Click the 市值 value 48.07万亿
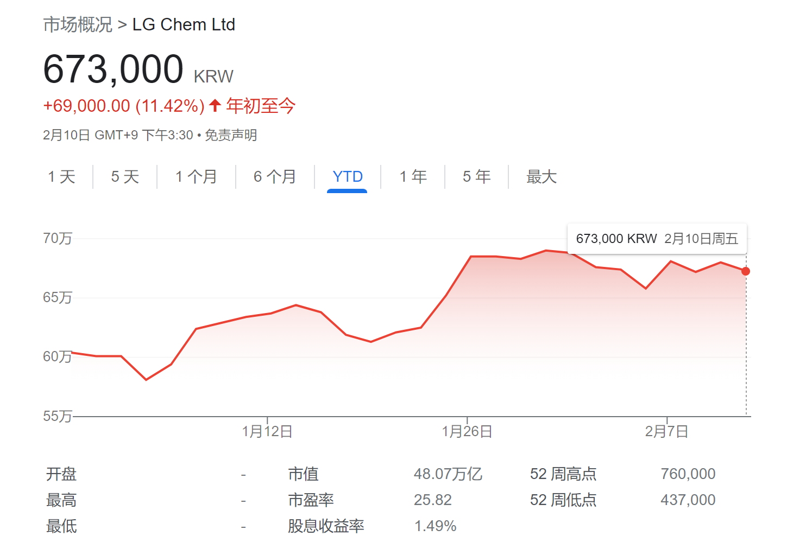Image resolution: width=787 pixels, height=549 pixels. click(x=448, y=474)
